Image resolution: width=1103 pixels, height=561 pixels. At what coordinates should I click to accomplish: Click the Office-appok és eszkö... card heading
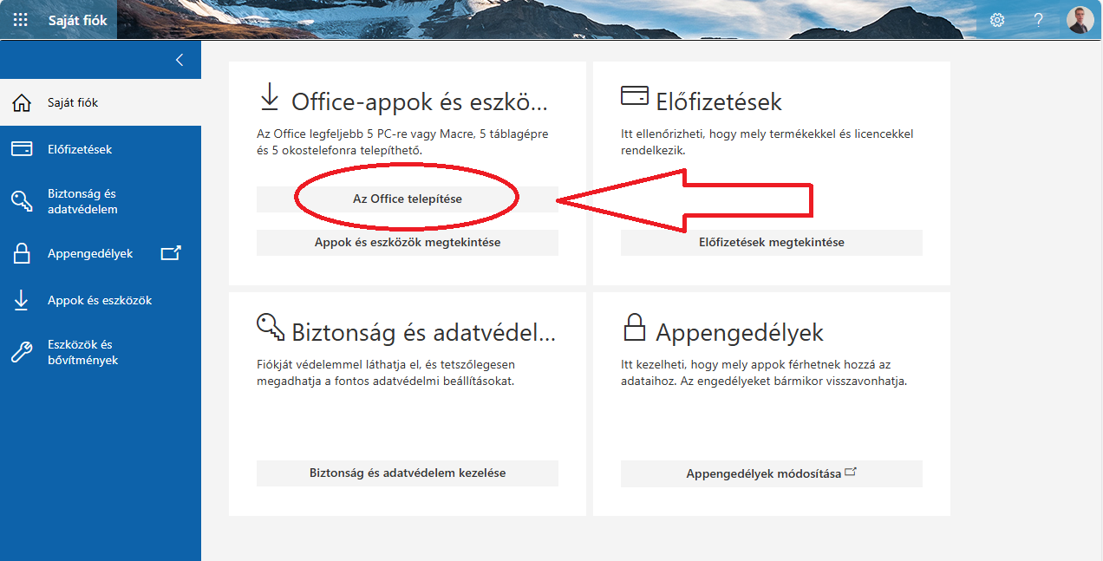click(420, 102)
